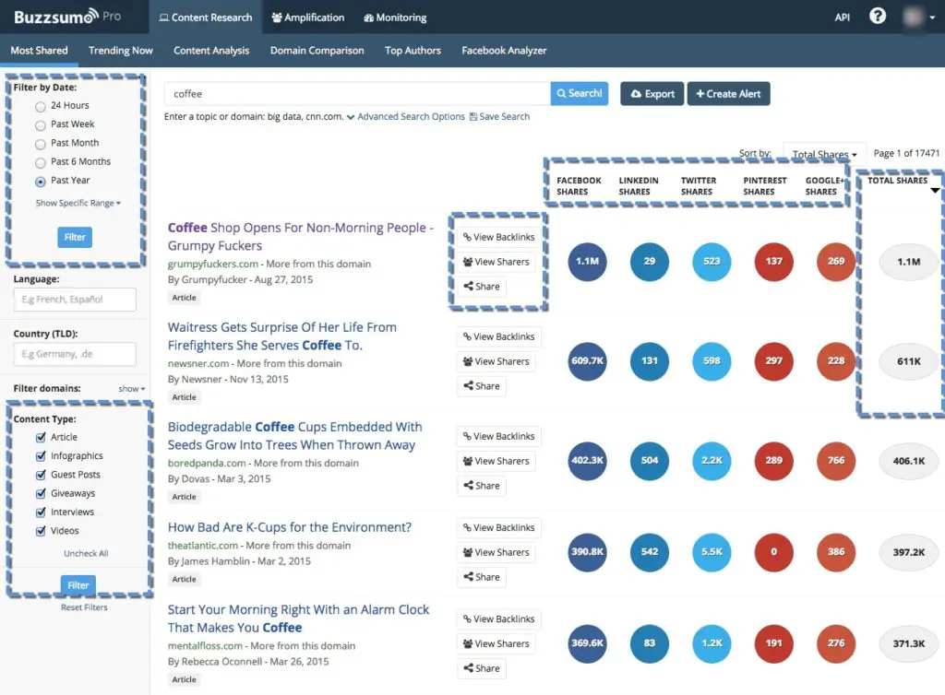Click the coffee search input field
Image resolution: width=945 pixels, height=695 pixels.
pos(357,94)
